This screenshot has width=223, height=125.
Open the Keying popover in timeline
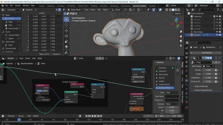pyautogui.click(x=22, y=116)
